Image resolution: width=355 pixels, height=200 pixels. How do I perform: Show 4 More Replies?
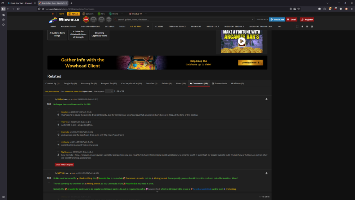pyautogui.click(x=64, y=165)
